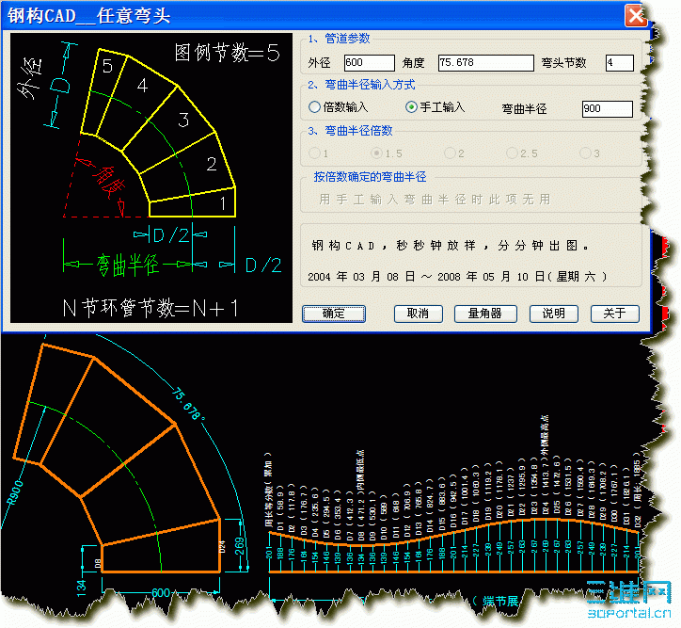Focus the 弯头节数 input field showing 4
This screenshot has width=681, height=628.
click(x=620, y=62)
